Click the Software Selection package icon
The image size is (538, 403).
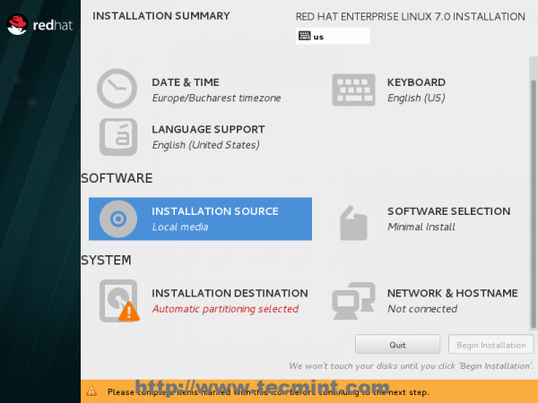click(x=353, y=223)
